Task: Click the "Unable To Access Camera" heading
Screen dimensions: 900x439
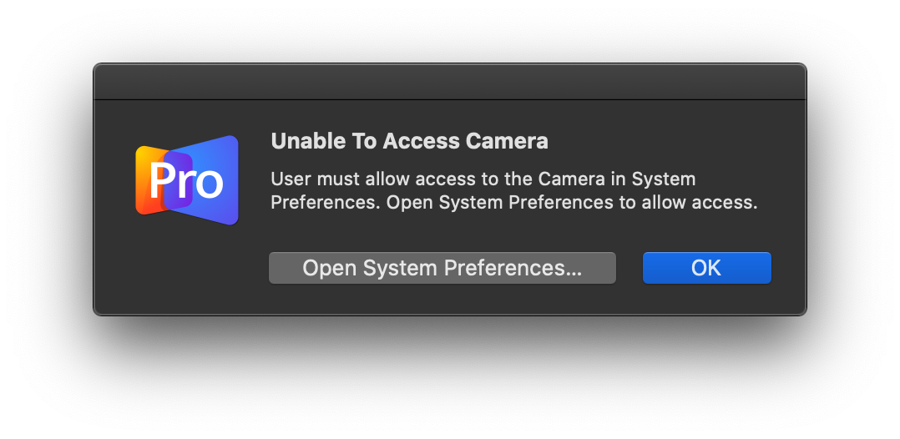Action: click(409, 141)
